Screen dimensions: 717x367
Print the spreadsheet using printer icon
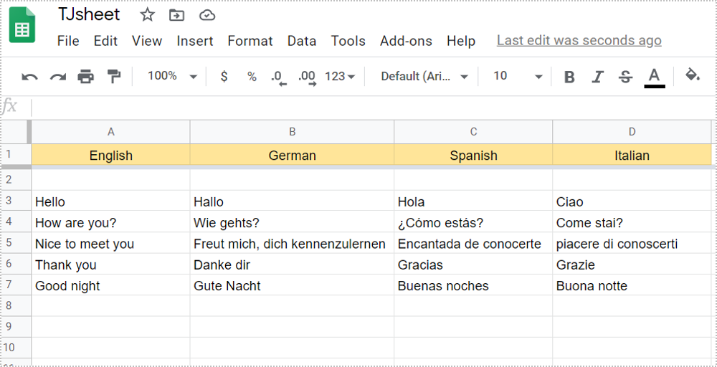(x=85, y=76)
